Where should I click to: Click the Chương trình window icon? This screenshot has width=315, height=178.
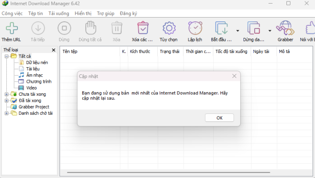(21, 81)
